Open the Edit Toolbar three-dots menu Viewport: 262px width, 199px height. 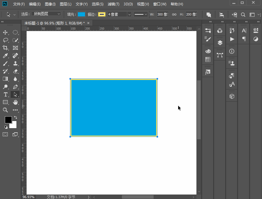pos(15,110)
